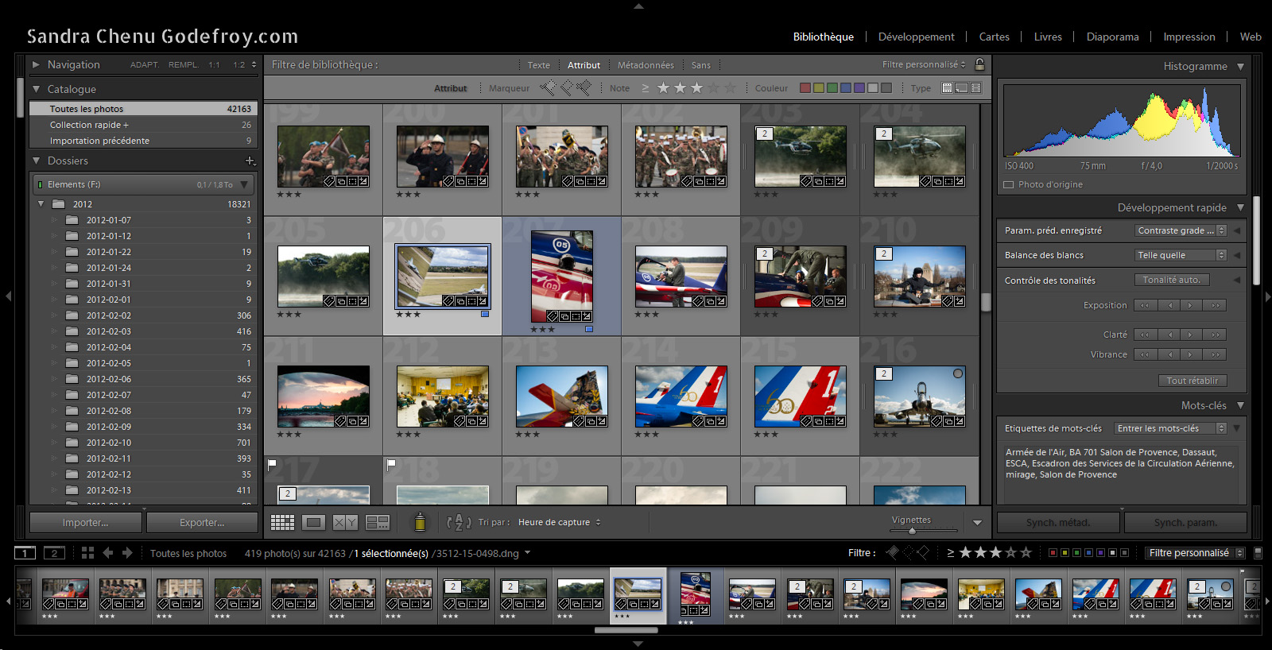Open the Développement module

pos(916,37)
